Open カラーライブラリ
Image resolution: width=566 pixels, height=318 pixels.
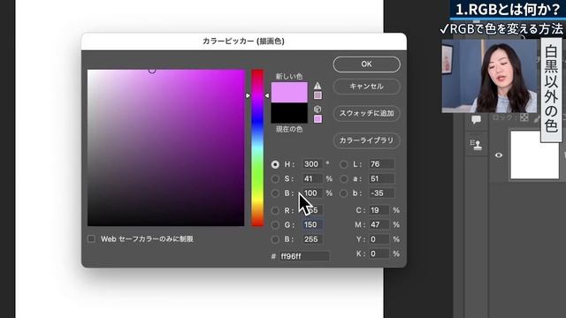366,140
